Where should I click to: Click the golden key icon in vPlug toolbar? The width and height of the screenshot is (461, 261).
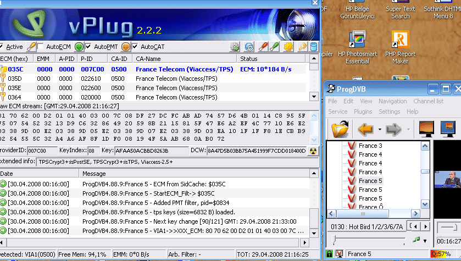tap(302, 47)
